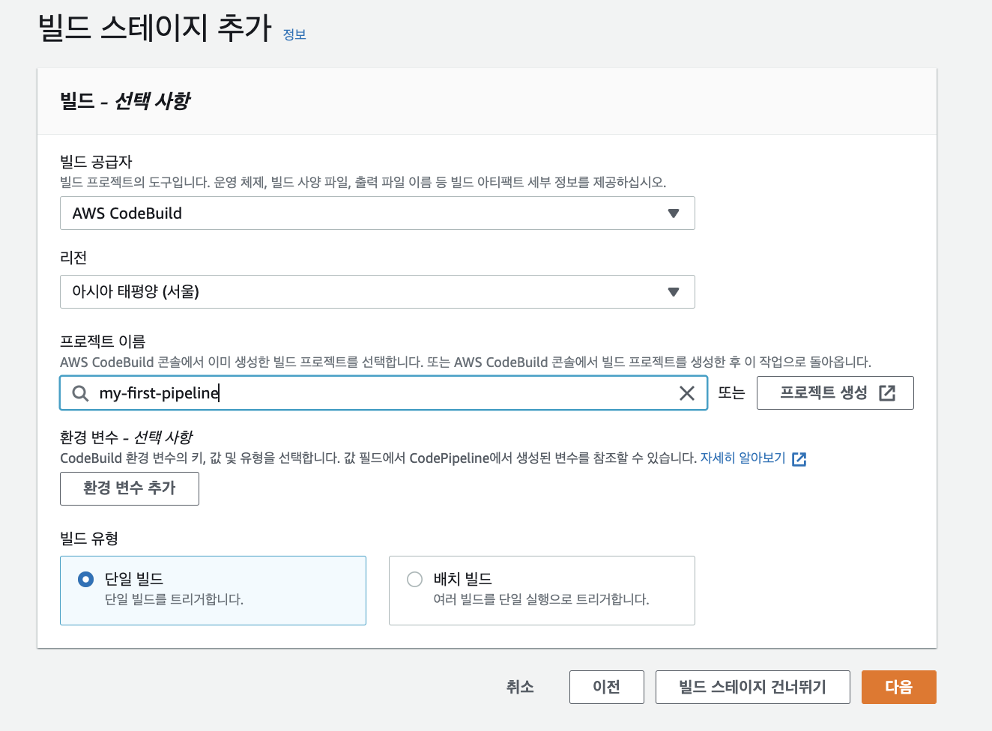Screen dimensions: 992x731
Task: Open the 자세히 알아보기 link
Action: (743, 458)
